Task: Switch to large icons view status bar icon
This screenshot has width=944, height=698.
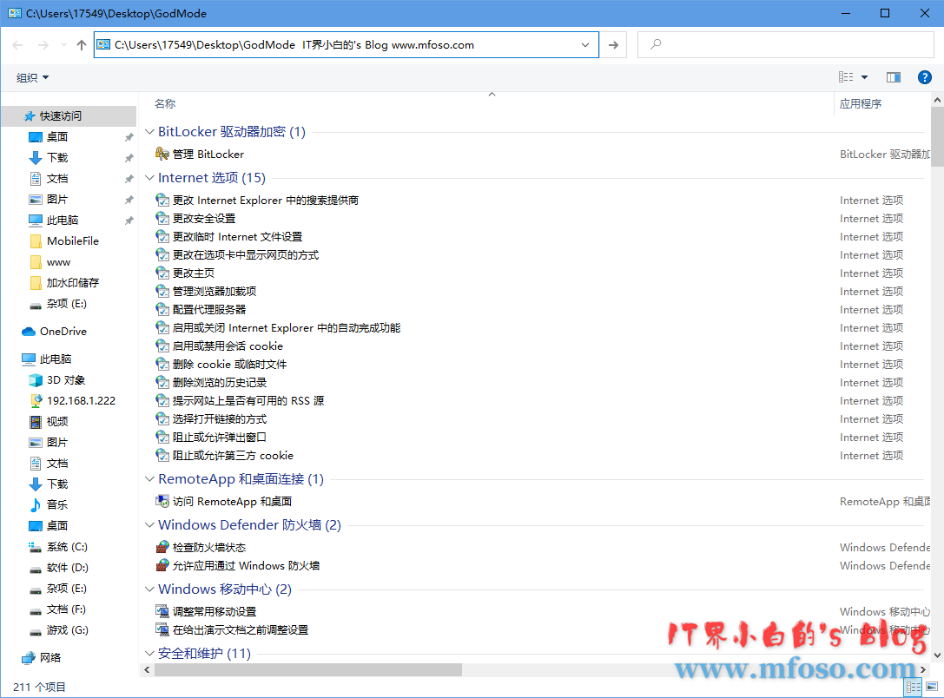Action: 931,687
